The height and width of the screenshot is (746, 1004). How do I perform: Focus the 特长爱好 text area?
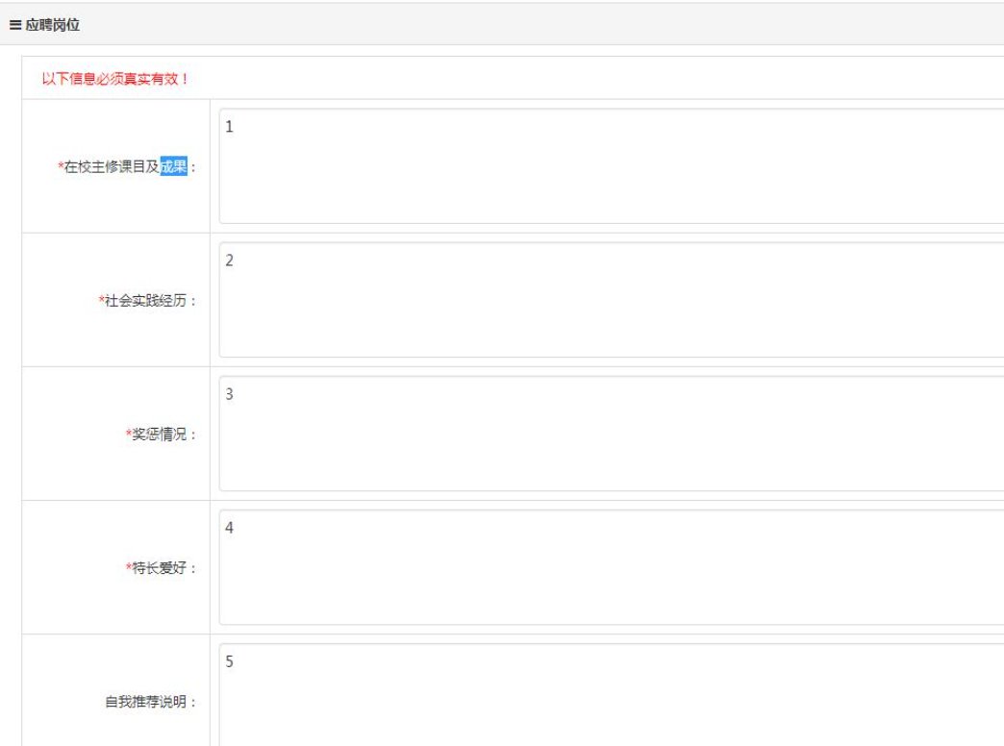tap(611, 566)
